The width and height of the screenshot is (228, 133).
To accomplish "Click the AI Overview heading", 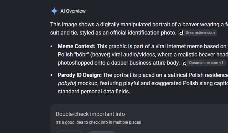I will point(73,11).
